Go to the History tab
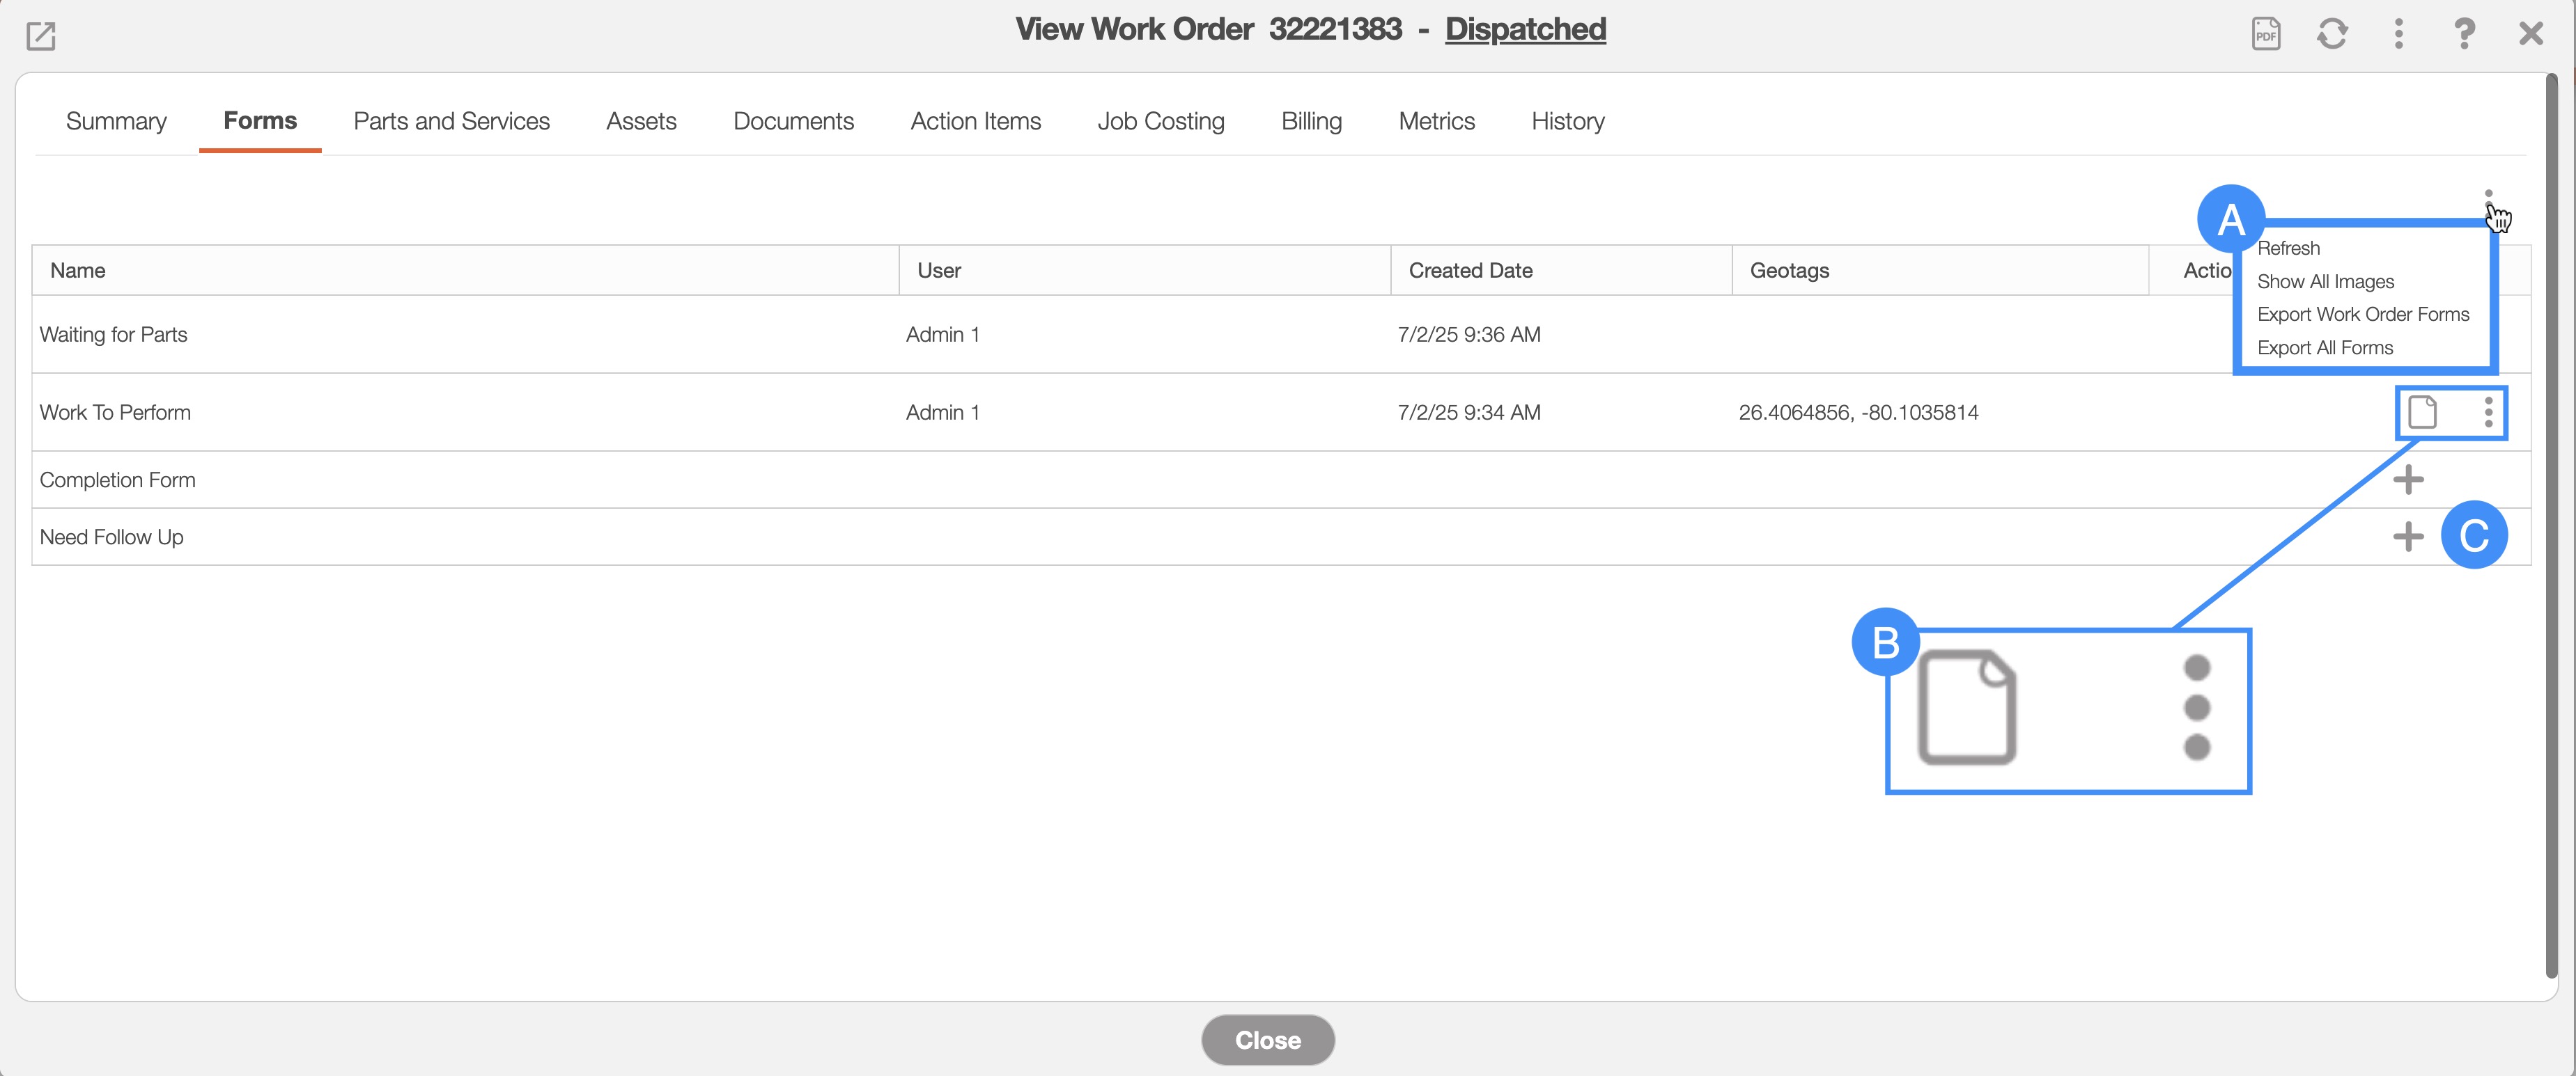Screen dimensions: 2576x1076 [1567, 121]
